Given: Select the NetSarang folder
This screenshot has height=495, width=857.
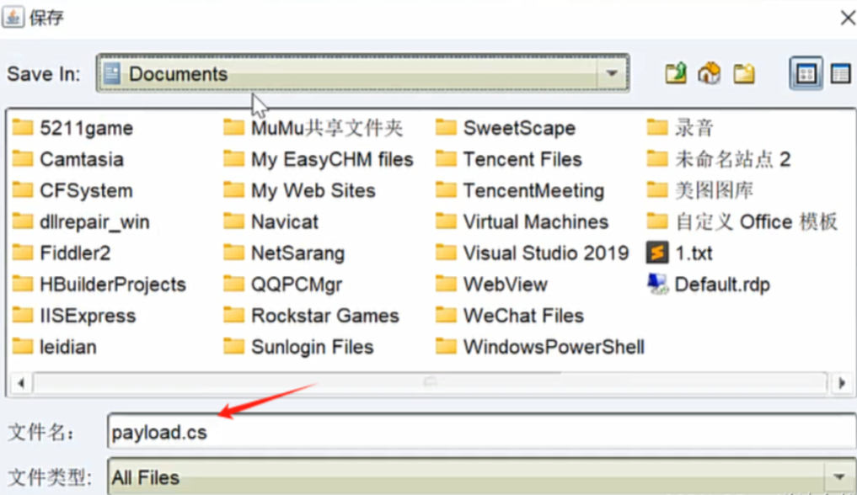Looking at the screenshot, I should click(284, 253).
